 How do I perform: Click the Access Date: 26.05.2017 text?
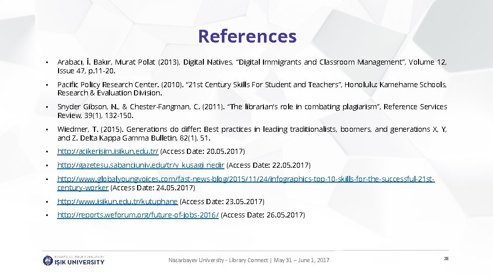(263, 215)
